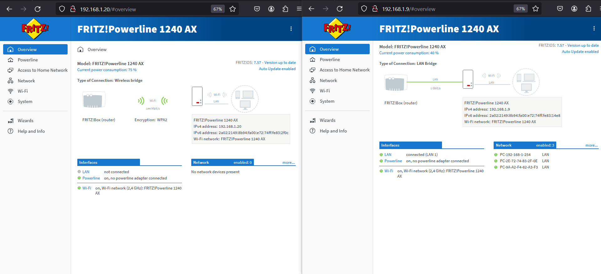Open extensions icon in right browser toolbar
Image resolution: width=601 pixels, height=274 pixels.
click(x=588, y=9)
